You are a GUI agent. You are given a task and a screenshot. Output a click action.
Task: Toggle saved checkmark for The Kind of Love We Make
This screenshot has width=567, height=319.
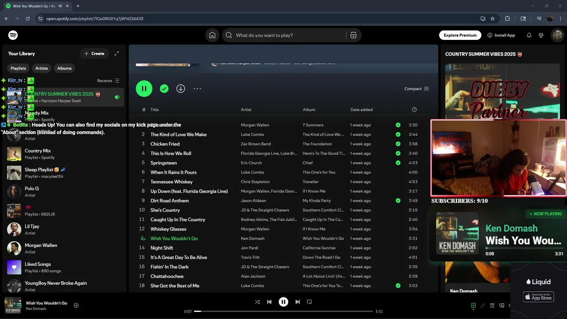pos(398,135)
